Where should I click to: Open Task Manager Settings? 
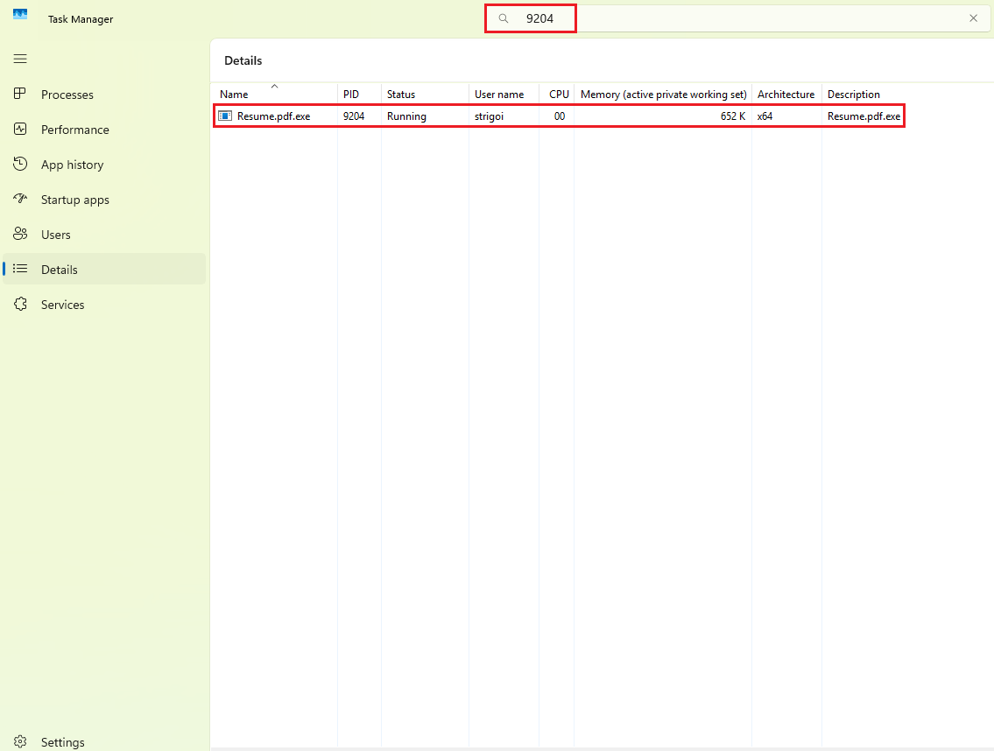61,741
